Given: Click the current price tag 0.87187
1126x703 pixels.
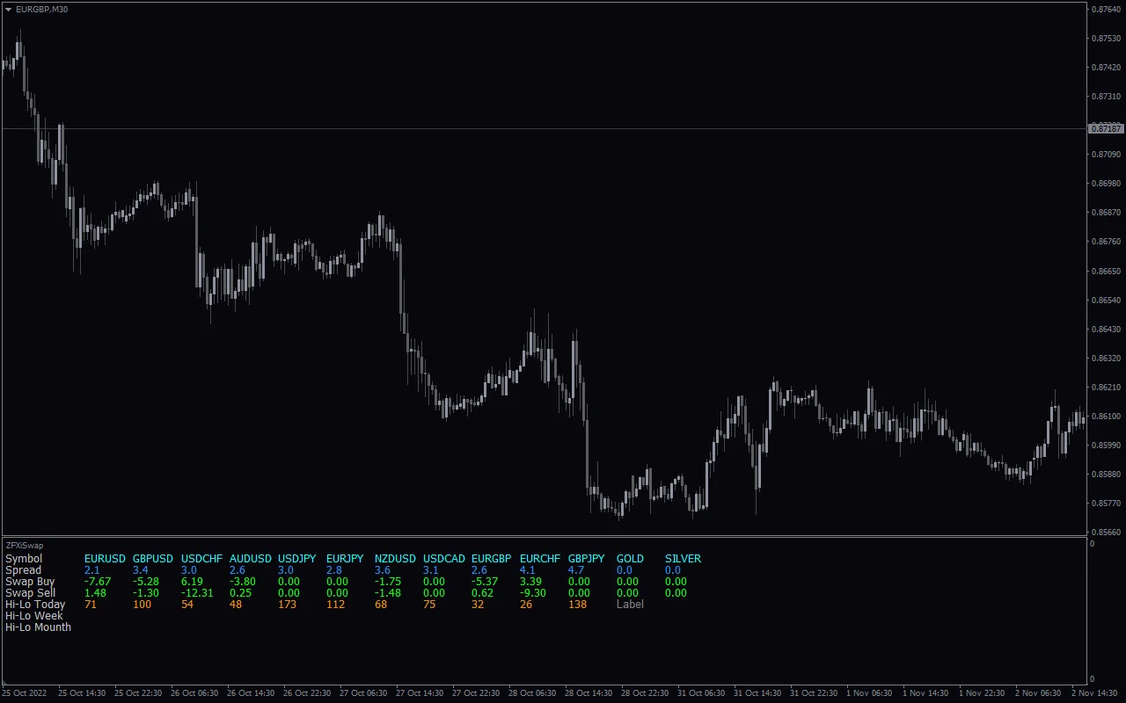Looking at the screenshot, I should pyautogui.click(x=1106, y=129).
